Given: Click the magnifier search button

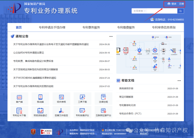Looking at the screenshot, I should click(180, 11).
